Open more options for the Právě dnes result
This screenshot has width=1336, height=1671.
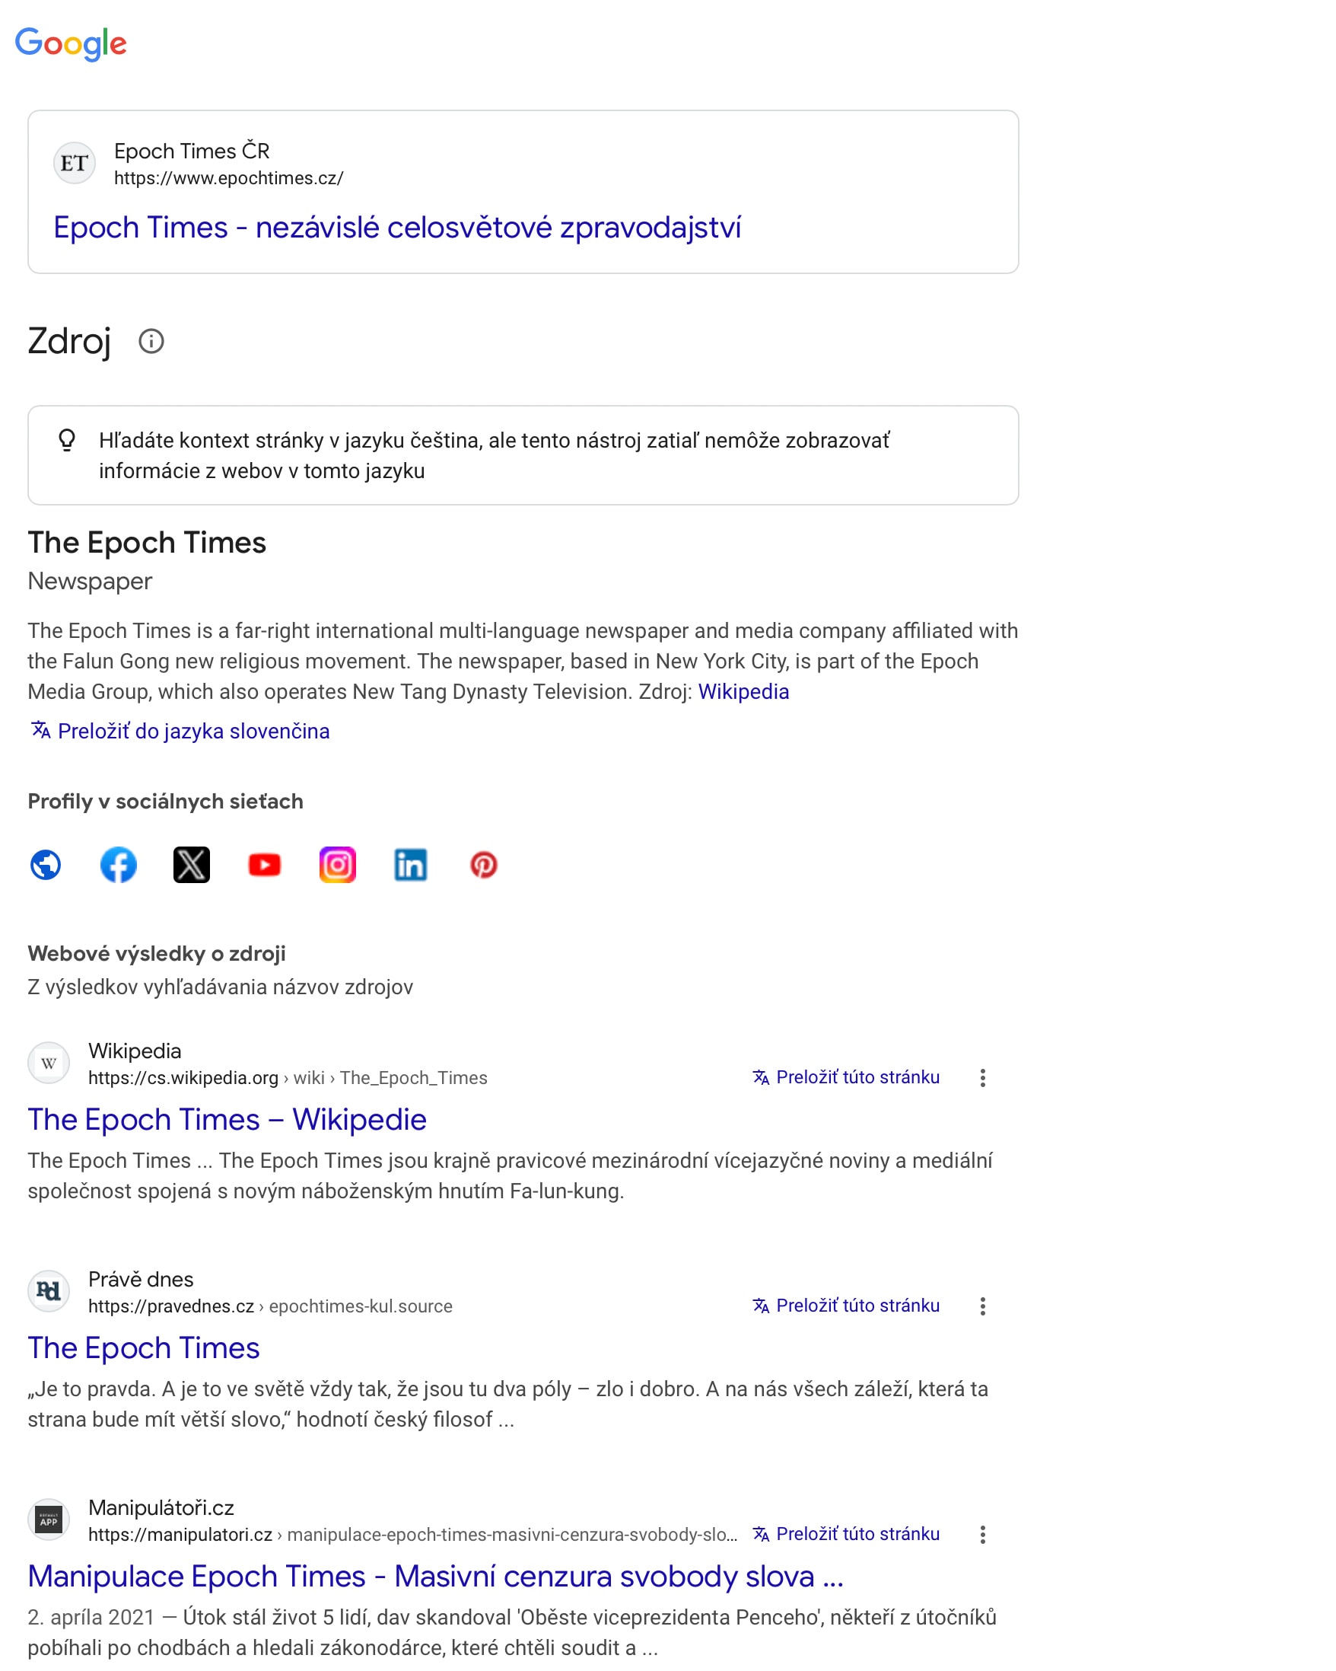(x=983, y=1306)
